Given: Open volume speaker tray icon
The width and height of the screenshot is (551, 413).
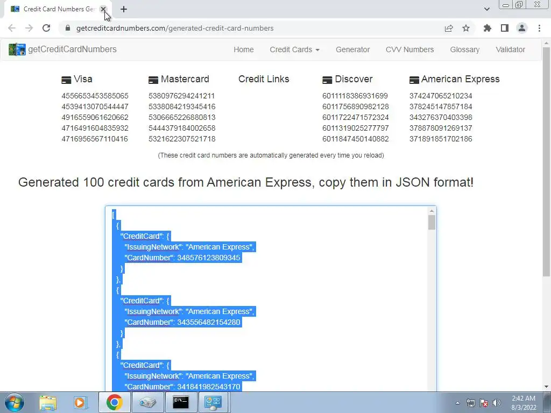Looking at the screenshot, I should [x=497, y=403].
